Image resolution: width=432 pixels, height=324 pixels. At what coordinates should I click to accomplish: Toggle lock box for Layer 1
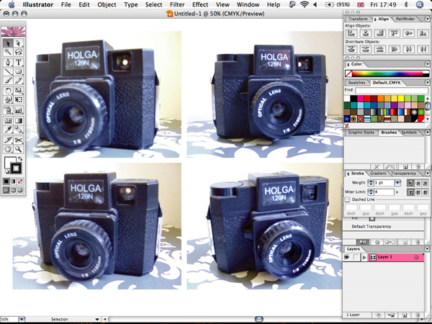(x=356, y=257)
